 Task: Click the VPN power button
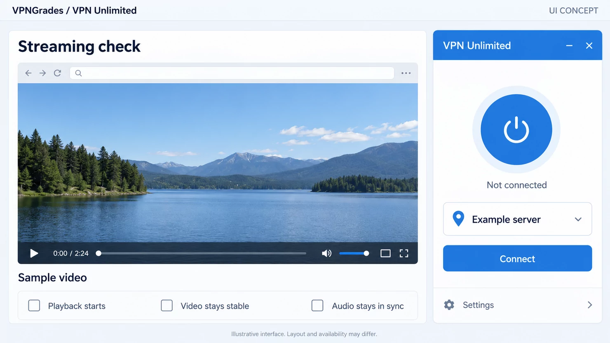pyautogui.click(x=516, y=129)
